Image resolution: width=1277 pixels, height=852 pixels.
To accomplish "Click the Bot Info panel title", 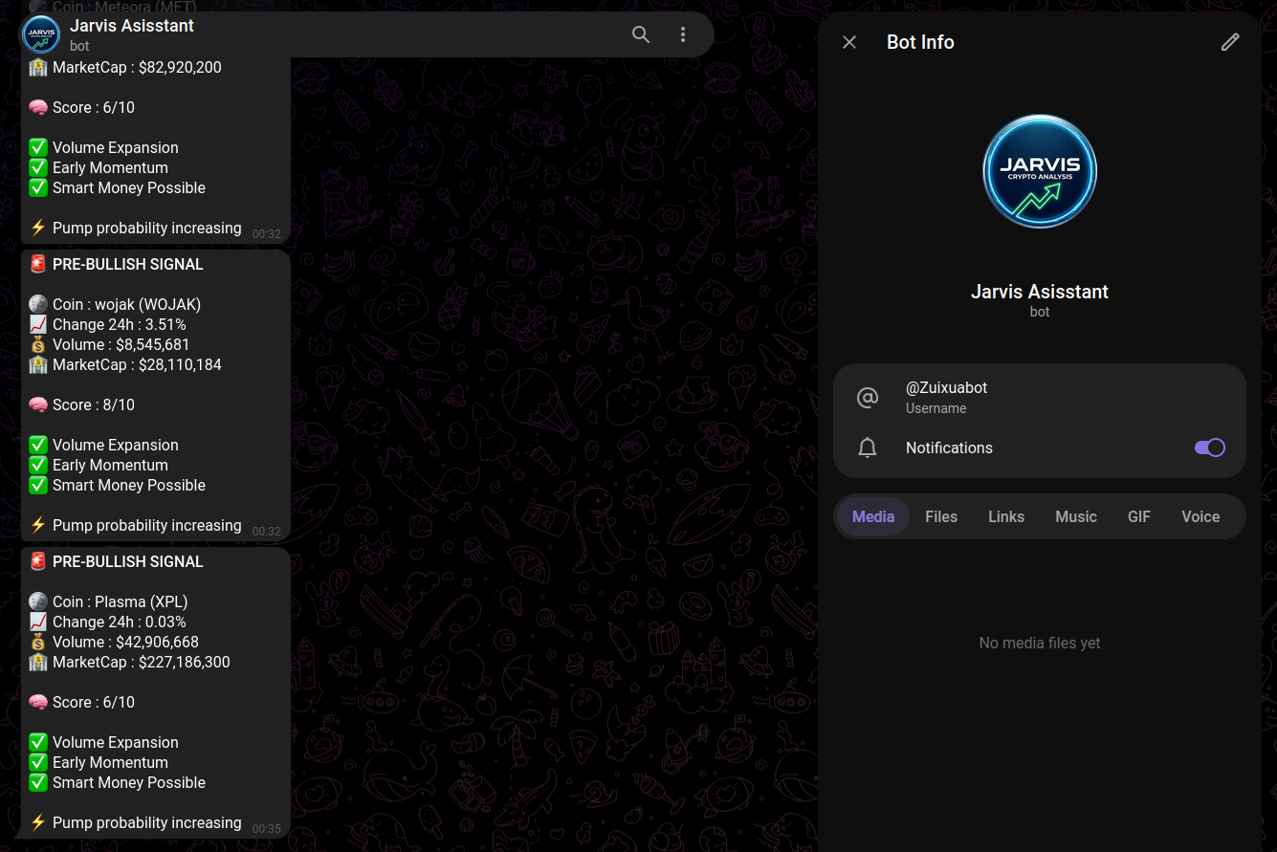I will 920,42.
